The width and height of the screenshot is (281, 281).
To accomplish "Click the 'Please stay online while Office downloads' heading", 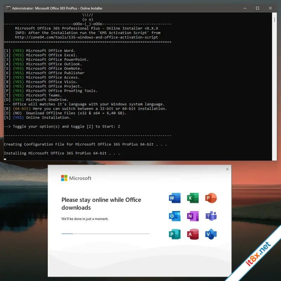I will [101, 204].
